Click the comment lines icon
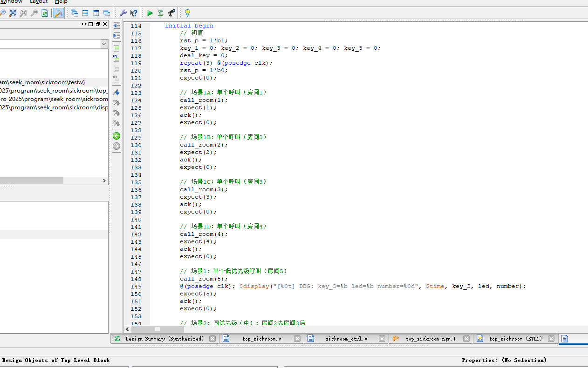The width and height of the screenshot is (588, 368). [116, 48]
